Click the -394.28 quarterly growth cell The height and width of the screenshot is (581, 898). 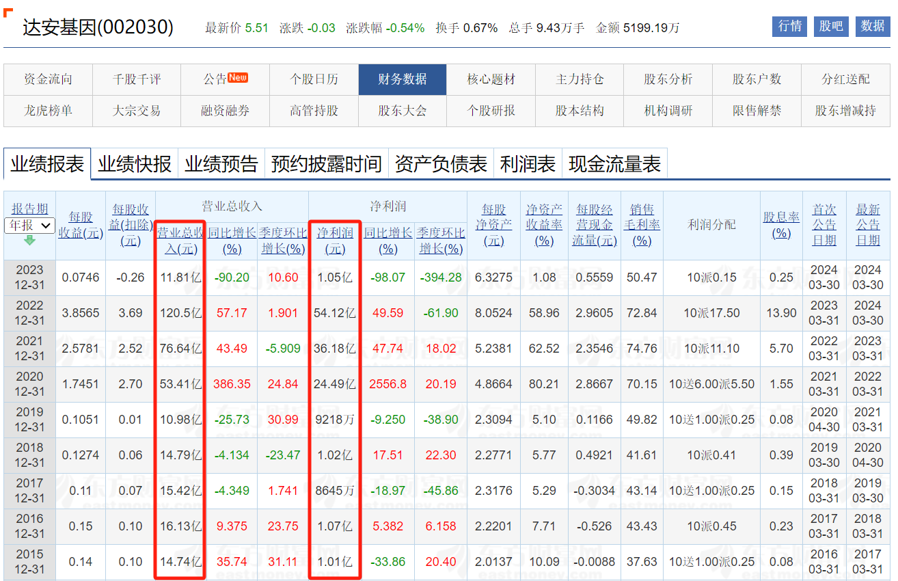(441, 278)
